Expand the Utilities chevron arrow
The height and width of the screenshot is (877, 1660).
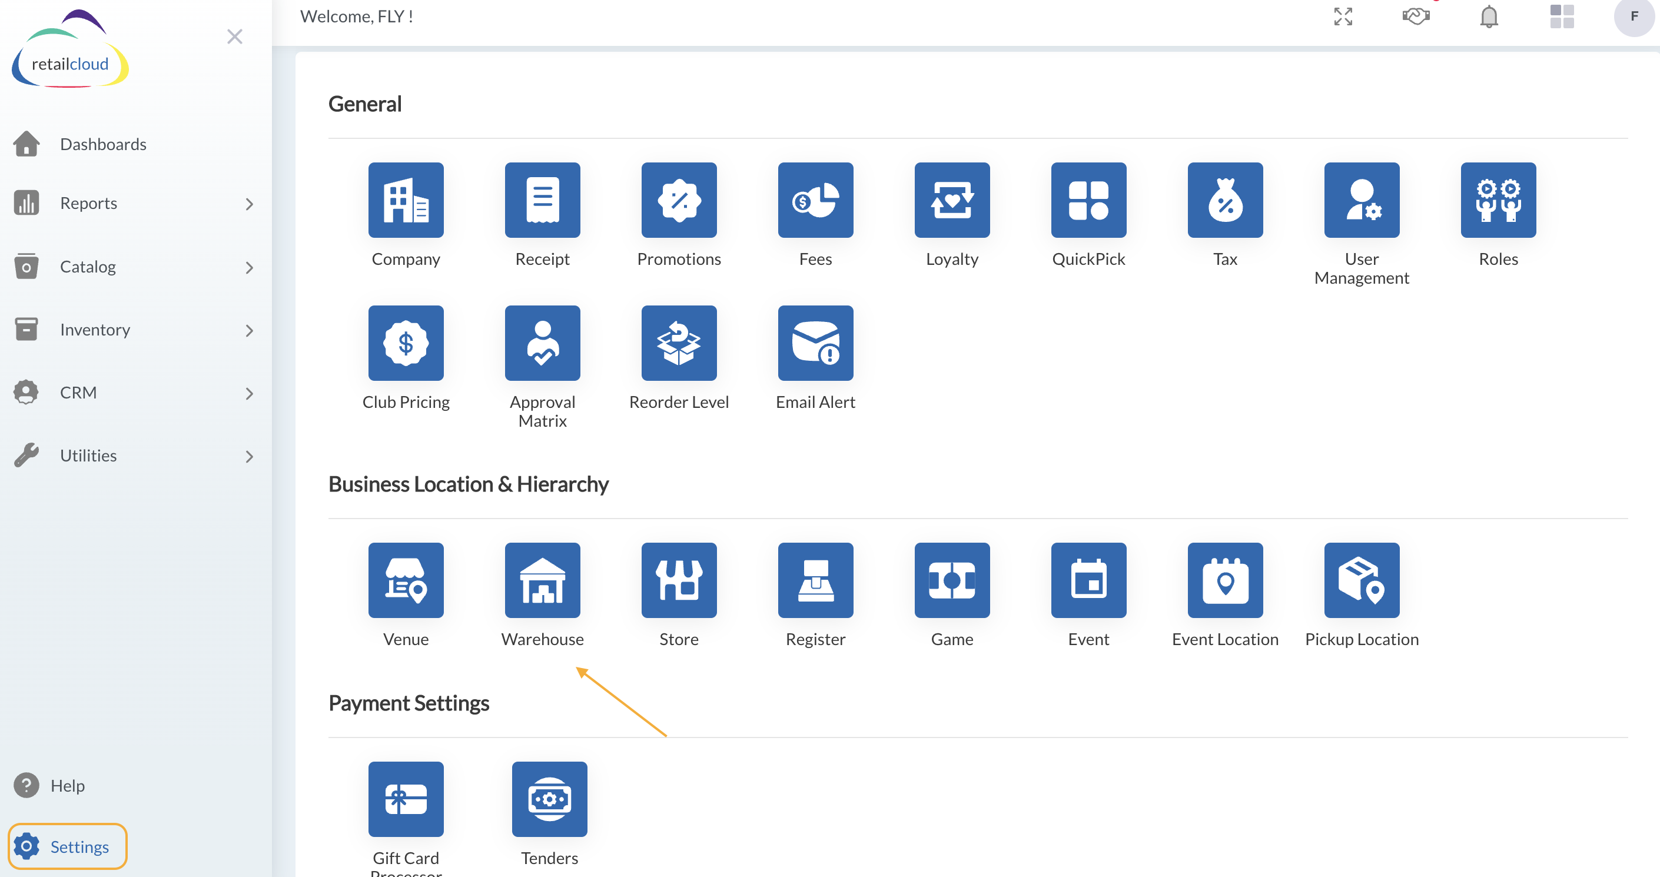tap(250, 457)
